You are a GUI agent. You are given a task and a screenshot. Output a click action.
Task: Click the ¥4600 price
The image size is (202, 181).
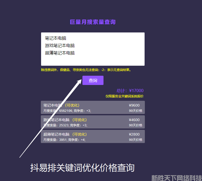pyautogui.click(x=134, y=120)
